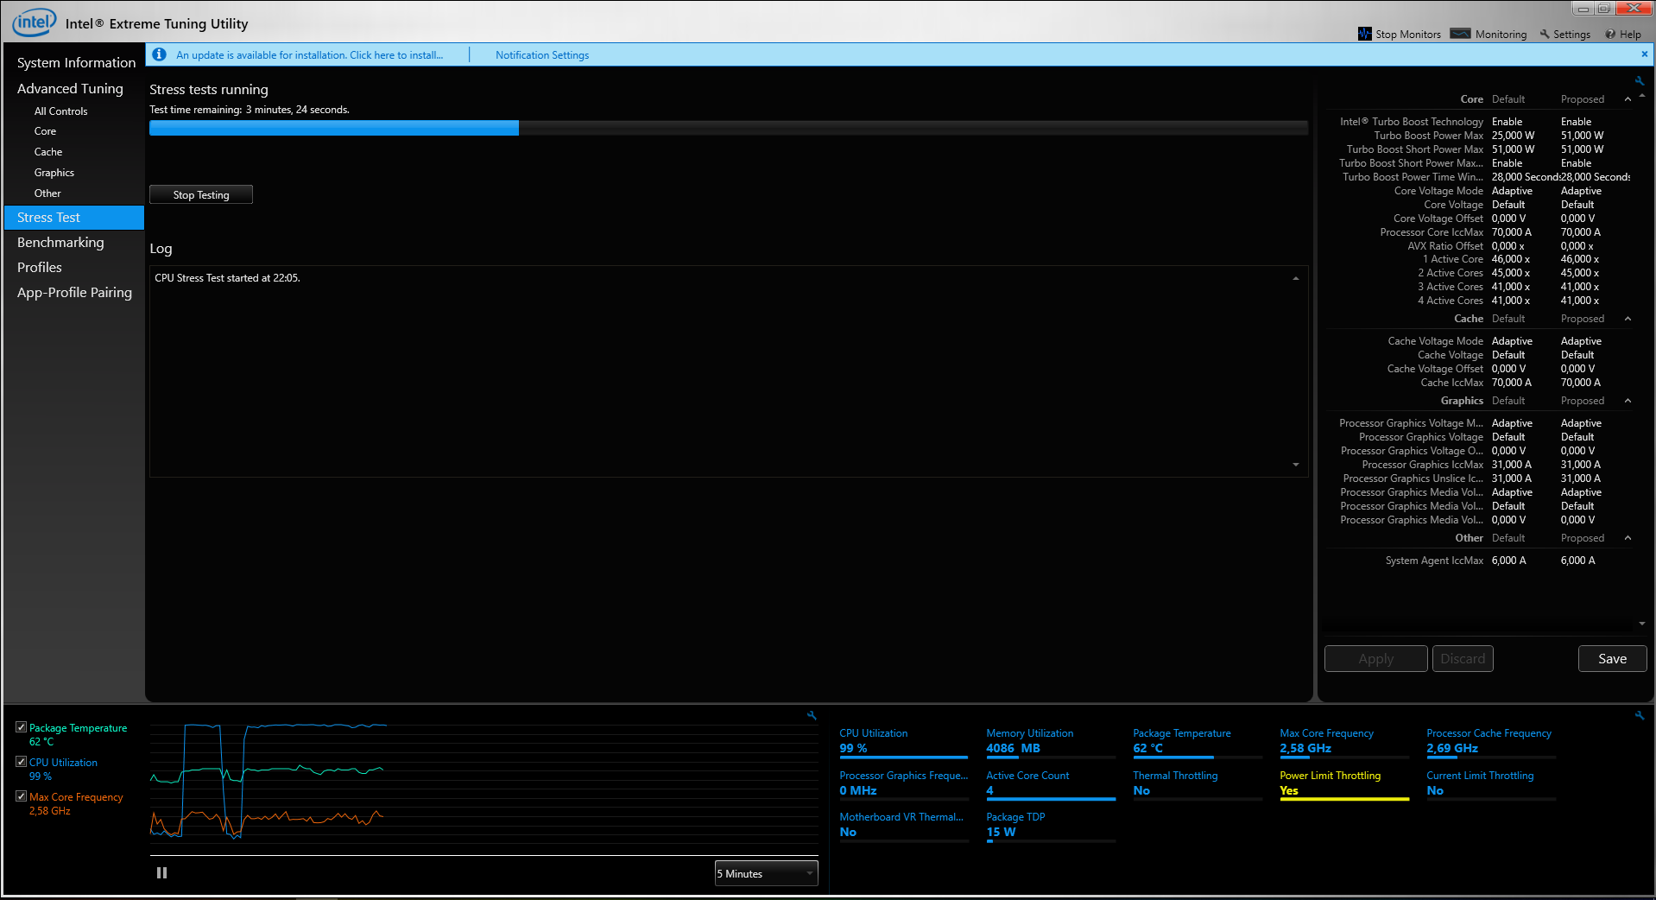Viewport: 1656px width, 900px height.
Task: Collapse the Core settings section
Action: [x=1628, y=99]
